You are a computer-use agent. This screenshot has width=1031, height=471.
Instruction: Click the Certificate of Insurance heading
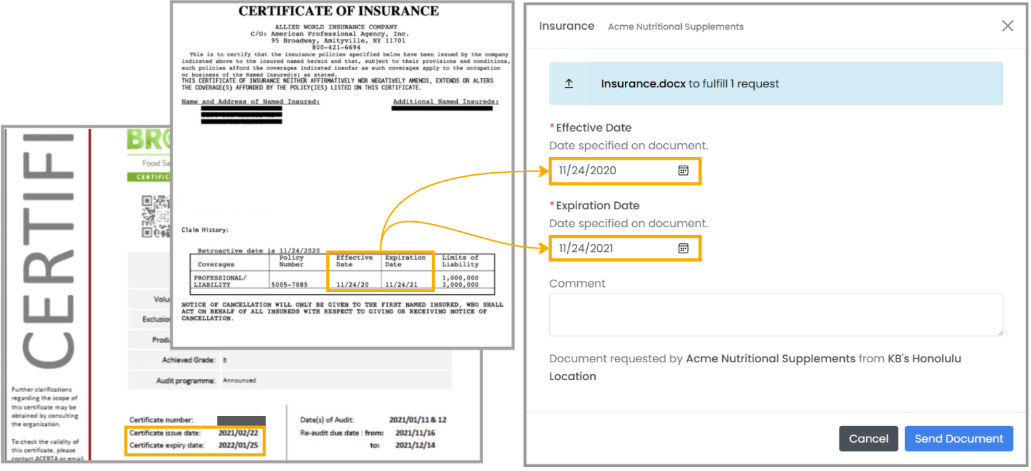339,11
